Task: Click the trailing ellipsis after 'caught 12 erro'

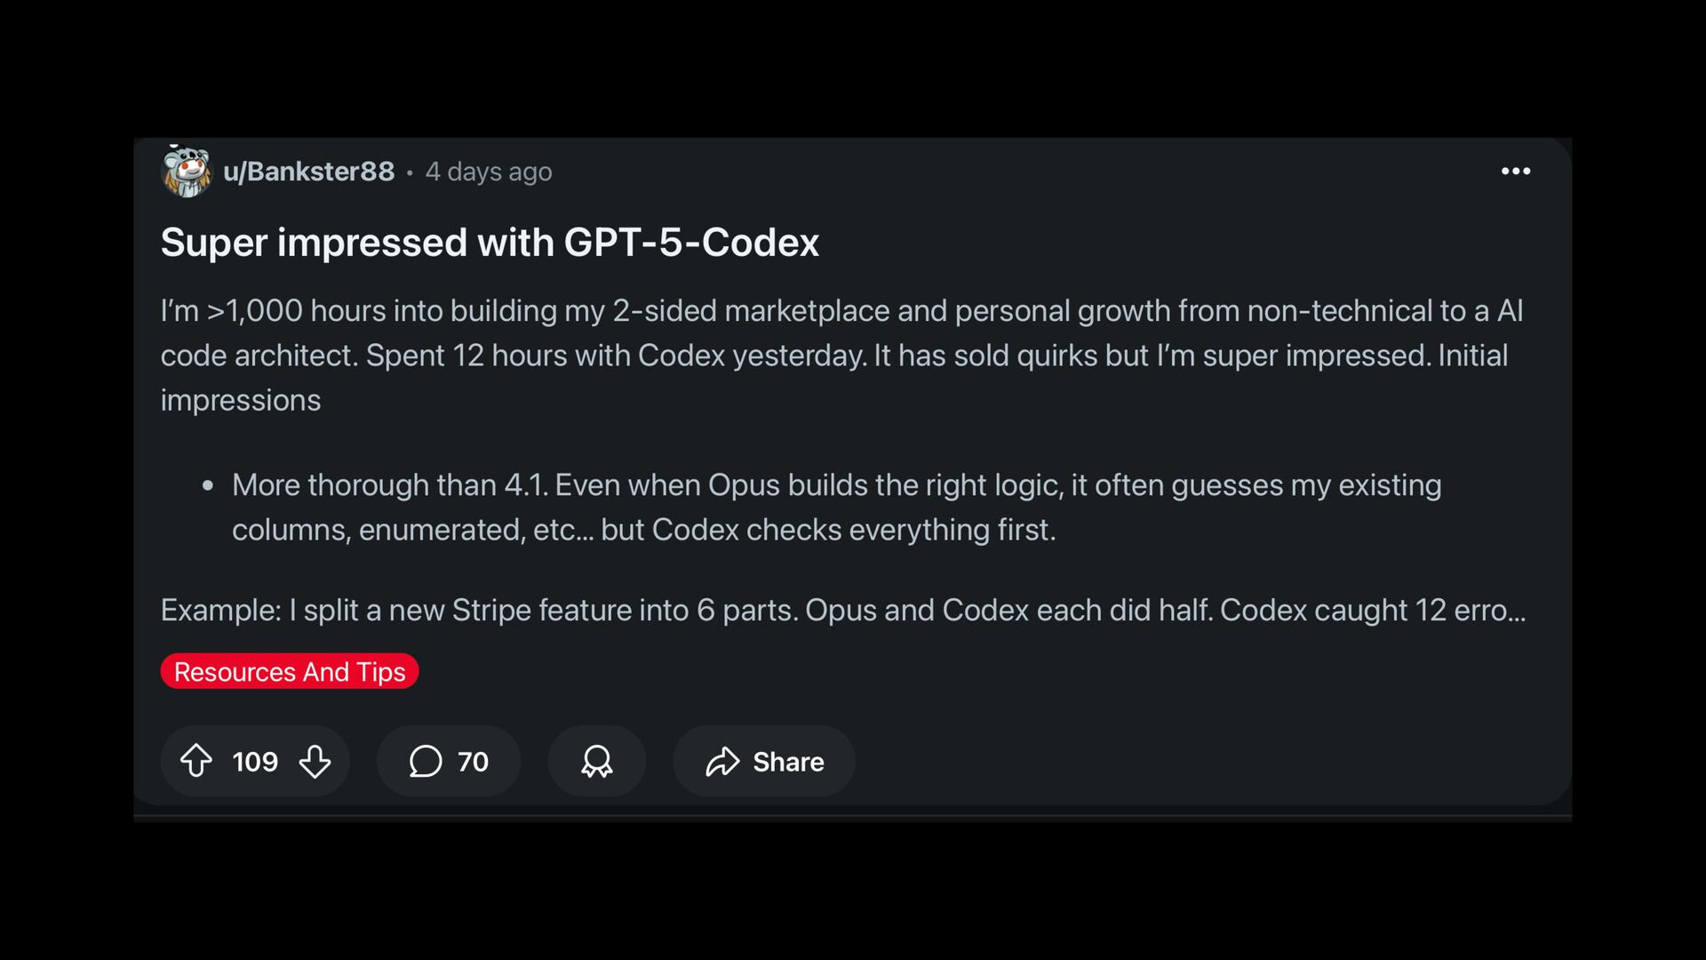Action: coord(1517,613)
